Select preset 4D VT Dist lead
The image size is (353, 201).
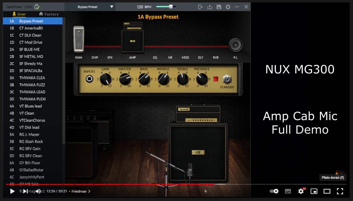click(33, 127)
